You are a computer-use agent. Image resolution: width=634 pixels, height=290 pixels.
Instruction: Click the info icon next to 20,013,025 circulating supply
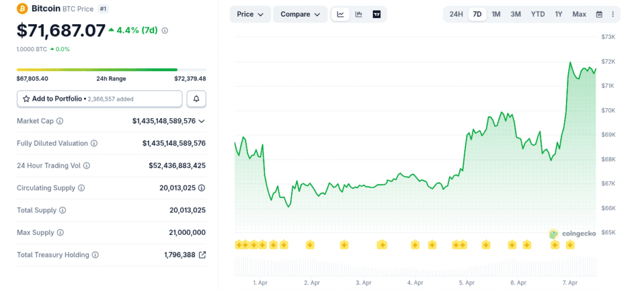pyautogui.click(x=202, y=188)
